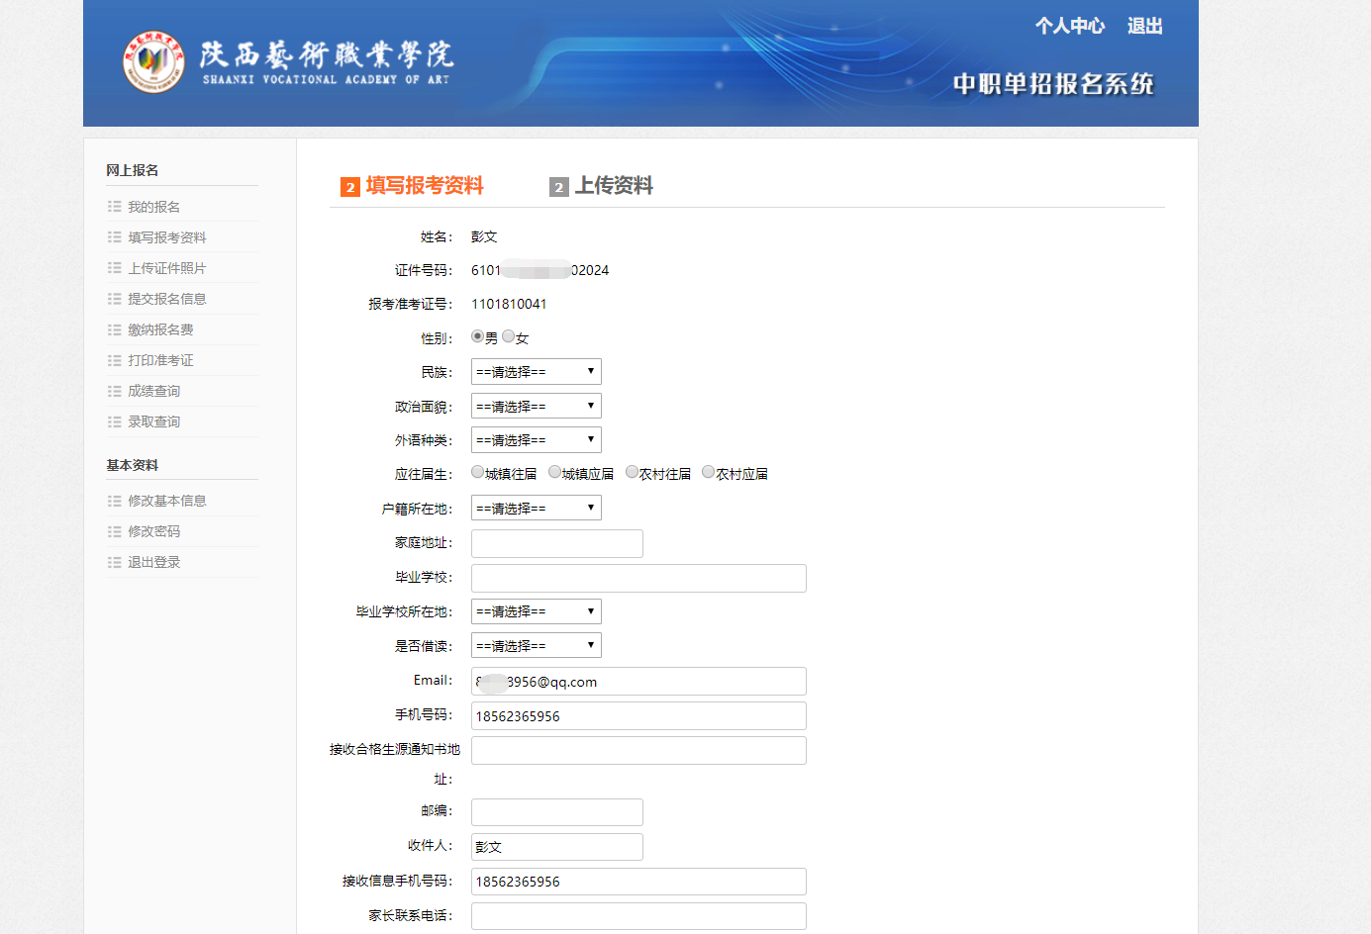1371x934 pixels.
Task: Click the list icon beside 上传证件照片
Action: pyautogui.click(x=115, y=268)
